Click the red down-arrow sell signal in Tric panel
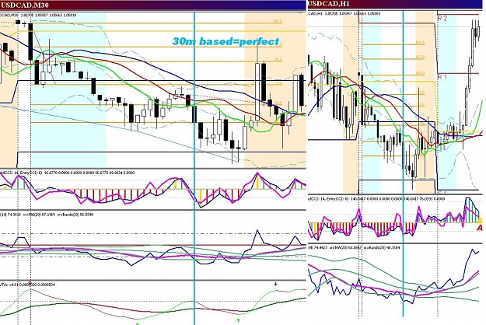Viewport: 486px width, 325px height. 275,284
